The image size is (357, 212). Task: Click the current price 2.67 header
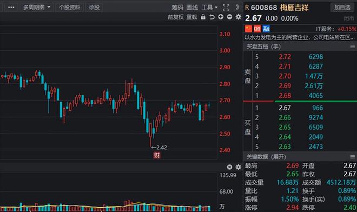point(253,18)
